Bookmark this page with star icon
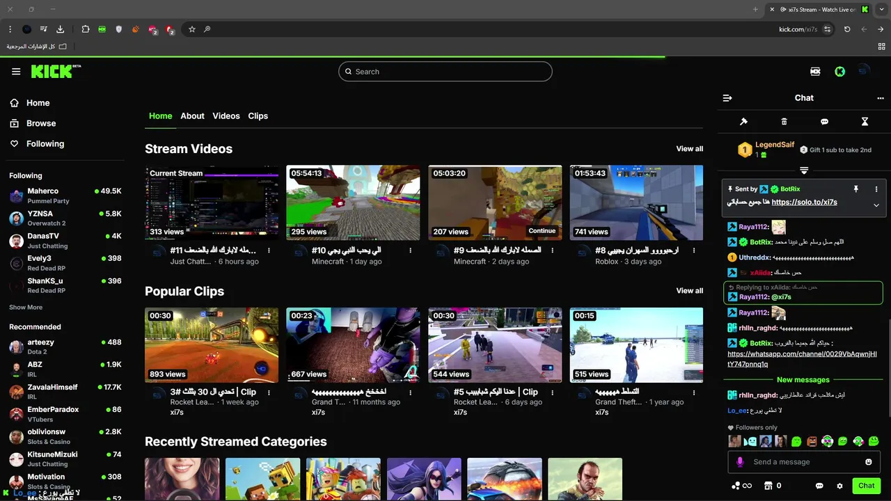This screenshot has height=501, width=891. coord(192,29)
